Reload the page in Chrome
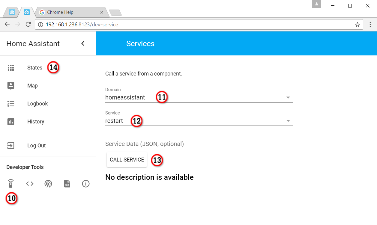Viewport: 377px width, 225px height. pos(28,25)
